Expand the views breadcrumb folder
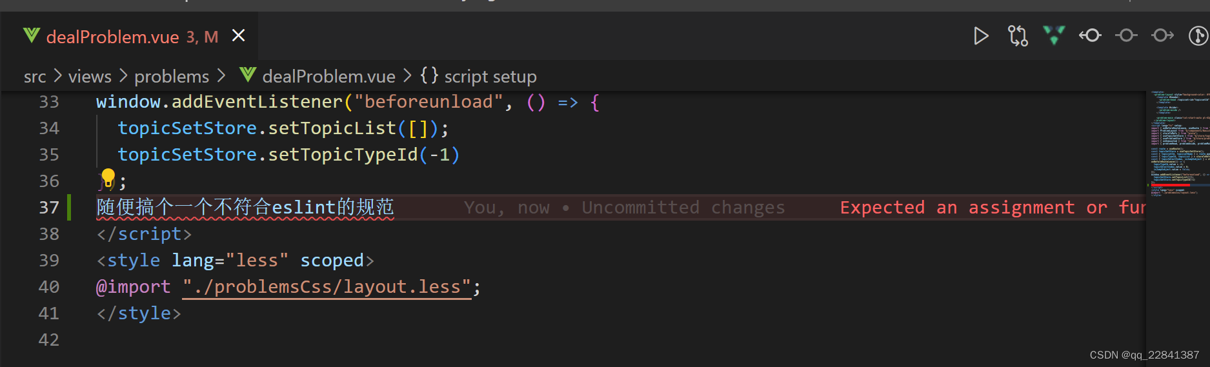The image size is (1210, 367). [90, 77]
